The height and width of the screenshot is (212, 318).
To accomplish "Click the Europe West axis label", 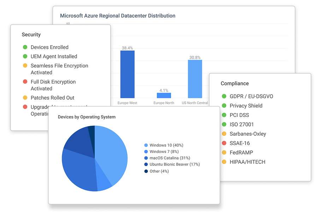I will (127, 103).
